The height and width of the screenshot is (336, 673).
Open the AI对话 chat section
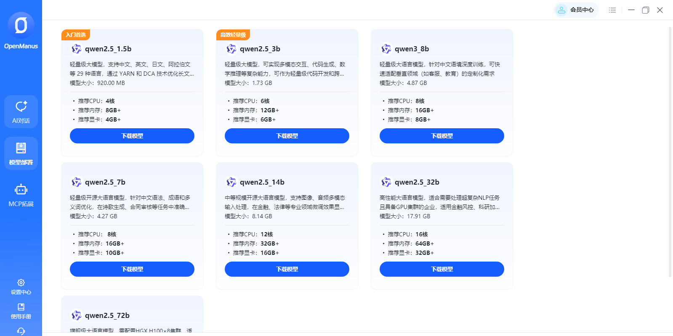pos(21,111)
